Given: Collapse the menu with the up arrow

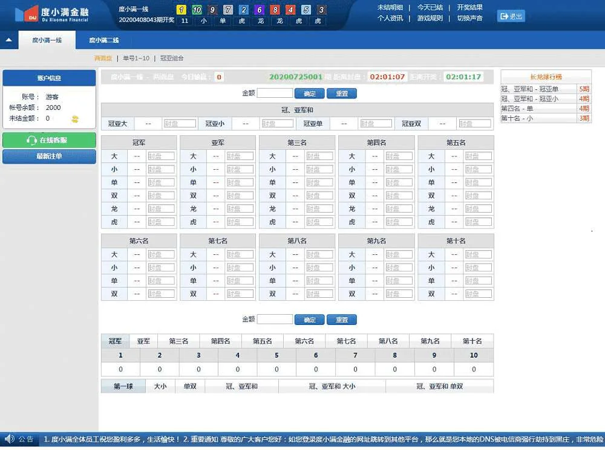Looking at the screenshot, I should [x=8, y=40].
